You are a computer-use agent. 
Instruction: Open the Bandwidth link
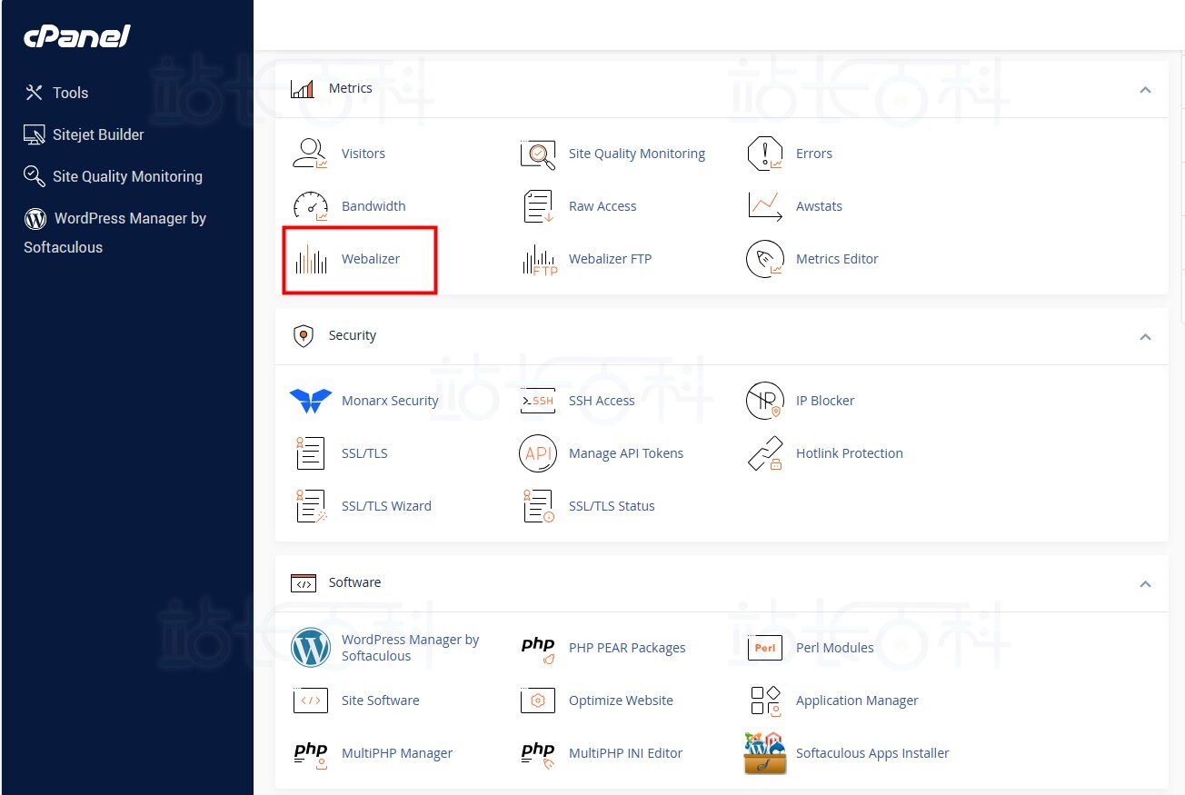point(373,206)
